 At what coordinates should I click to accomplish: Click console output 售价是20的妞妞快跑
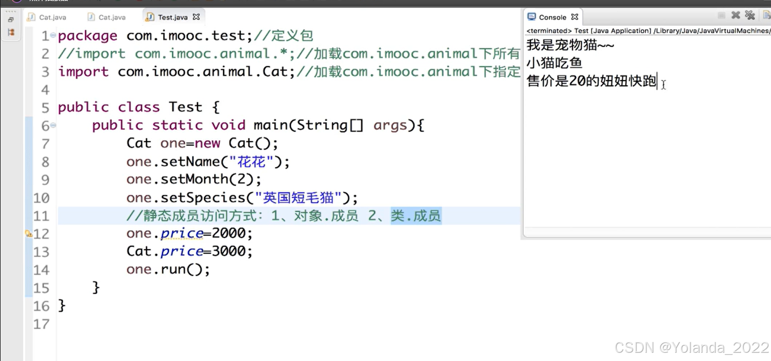pyautogui.click(x=592, y=81)
